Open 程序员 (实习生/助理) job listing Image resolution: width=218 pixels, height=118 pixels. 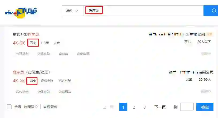[x=31, y=72]
